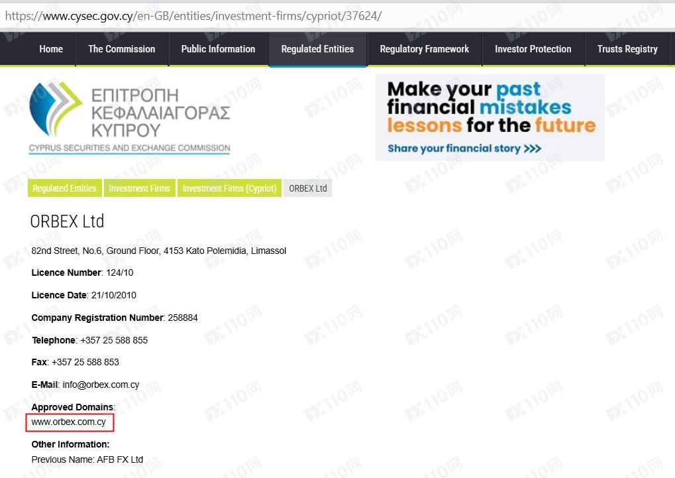Go to Investment Firms breadcrumb
This screenshot has height=478, width=675.
tap(139, 188)
